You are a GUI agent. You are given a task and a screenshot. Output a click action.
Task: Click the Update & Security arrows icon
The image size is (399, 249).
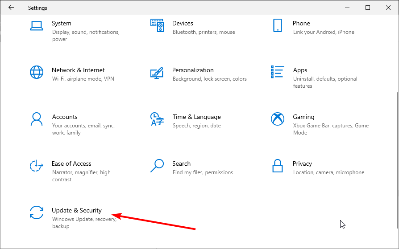36,212
